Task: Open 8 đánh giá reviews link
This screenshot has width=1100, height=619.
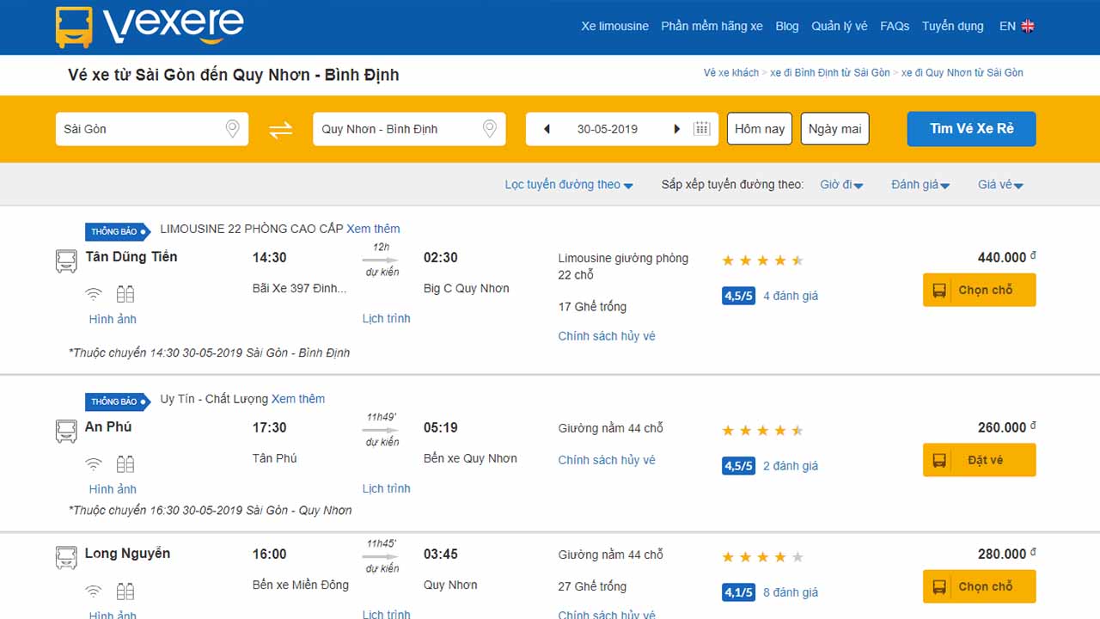Action: point(791,592)
